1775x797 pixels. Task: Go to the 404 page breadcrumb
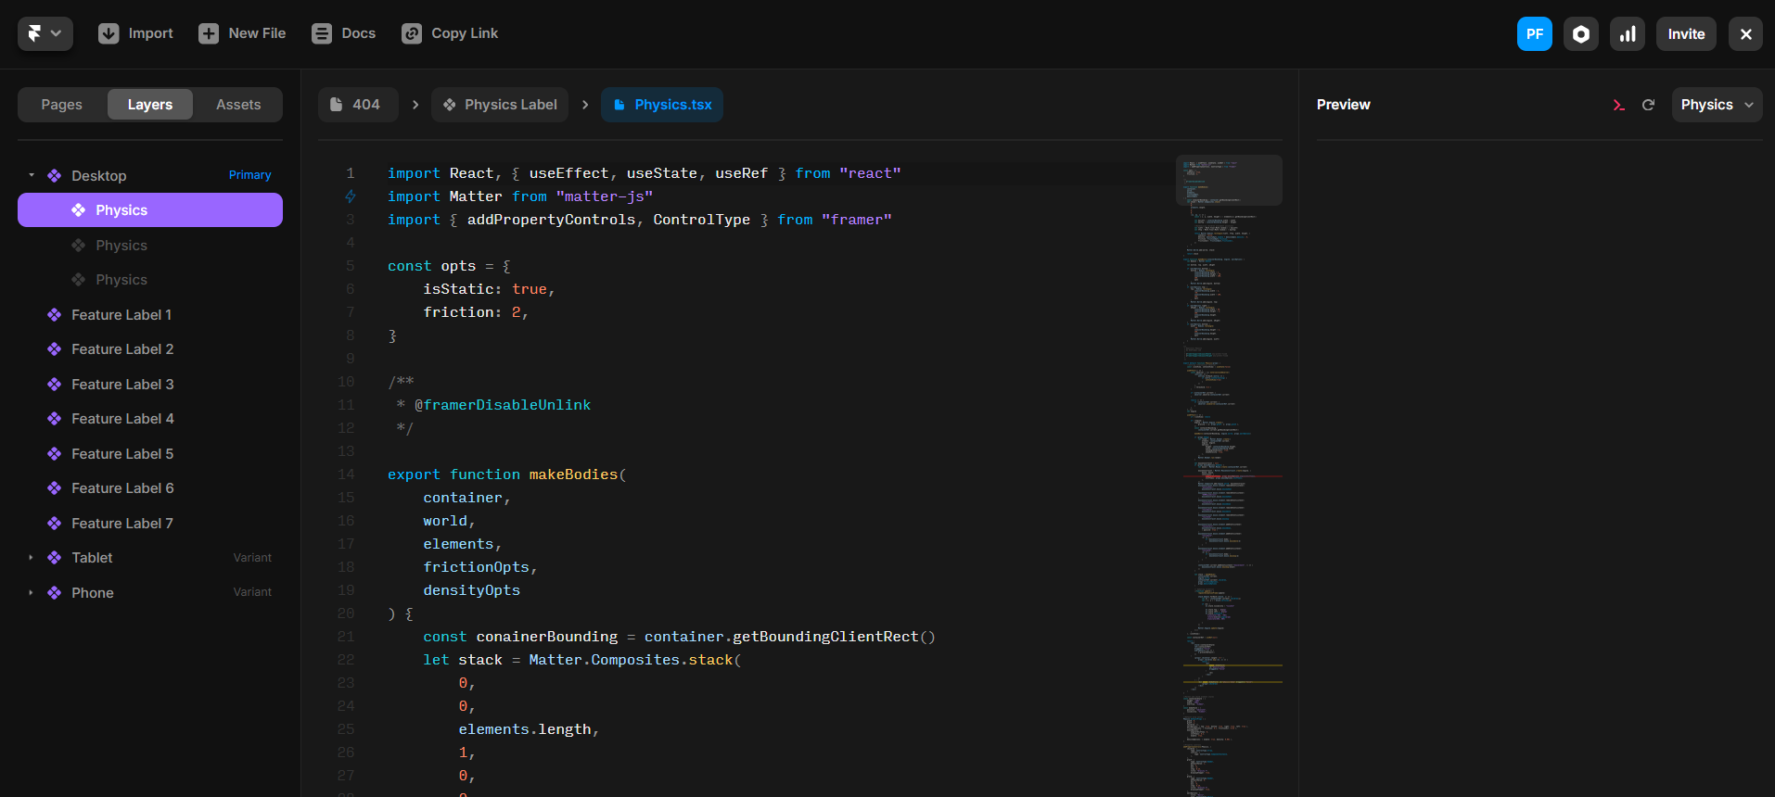click(357, 105)
